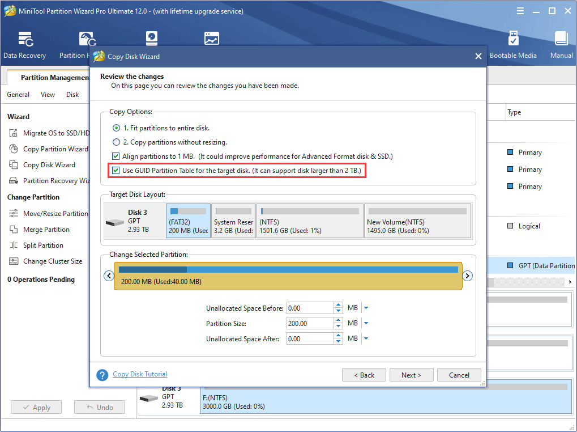Switch to Partition Management tab

pos(49,77)
